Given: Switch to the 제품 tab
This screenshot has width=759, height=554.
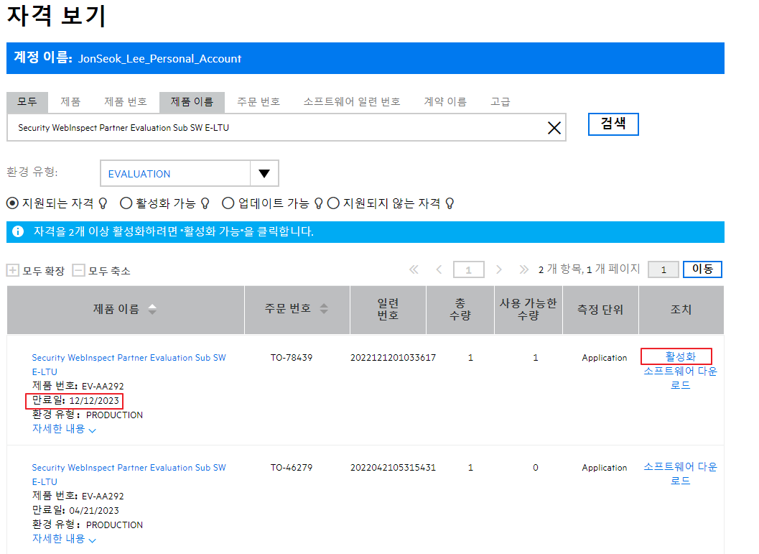Looking at the screenshot, I should [x=70, y=102].
